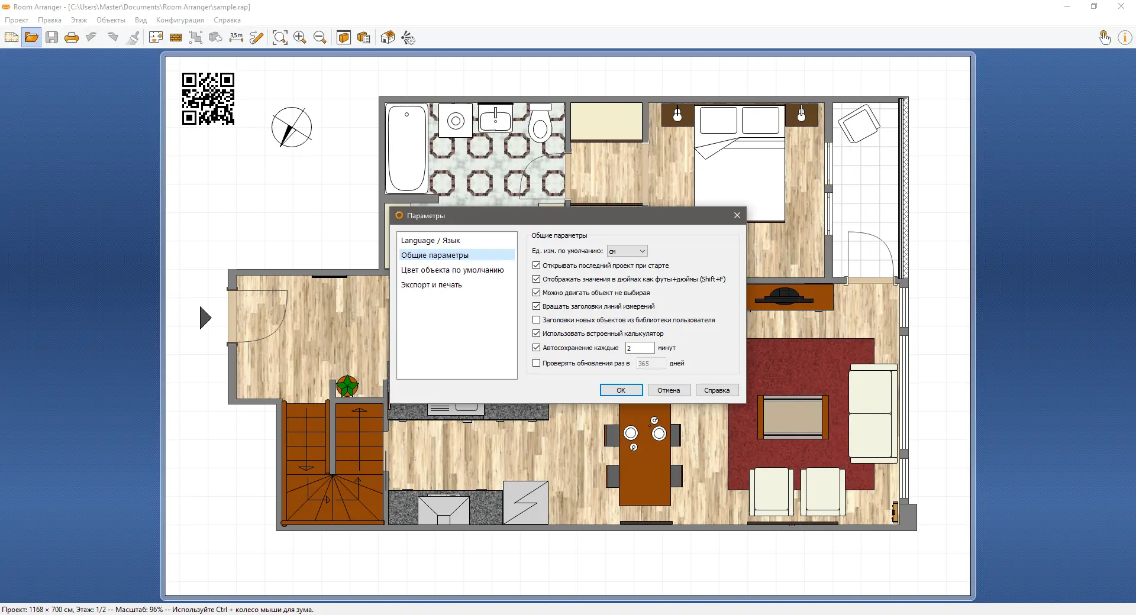The height and width of the screenshot is (615, 1136).
Task: Click the zoom out magnifier icon
Action: (320, 38)
